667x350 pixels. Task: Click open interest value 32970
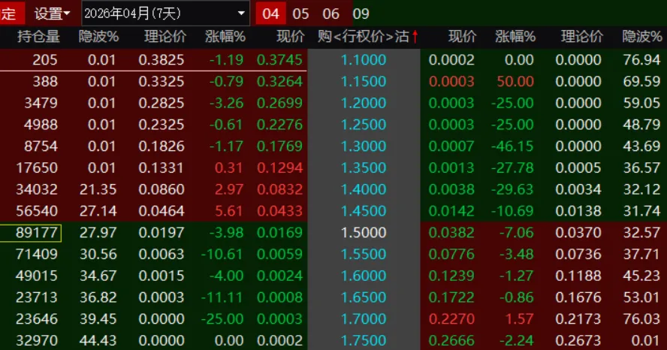[x=36, y=341]
